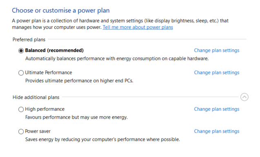This screenshot has width=260, height=157.
Task: Click the Balanced (recommended) text label
Action: click(x=54, y=50)
